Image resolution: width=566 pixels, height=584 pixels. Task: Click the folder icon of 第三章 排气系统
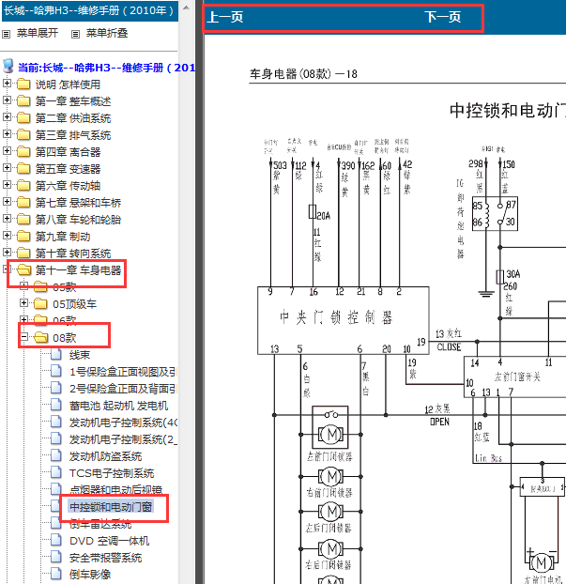click(x=23, y=135)
